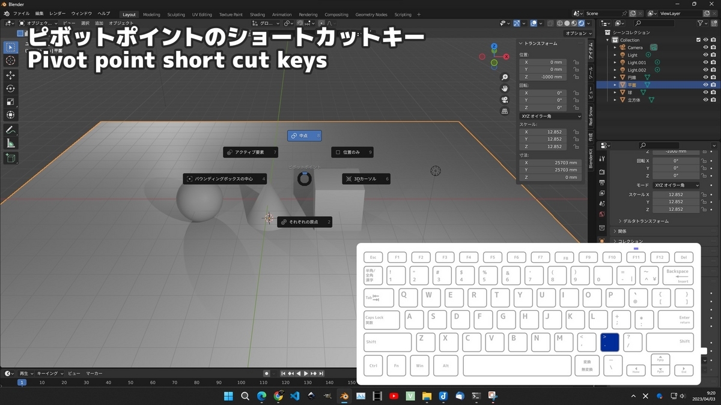Screen dimensions: 721x405
Task: Click the Z axis on navigation gizmo
Action: tap(494, 46)
